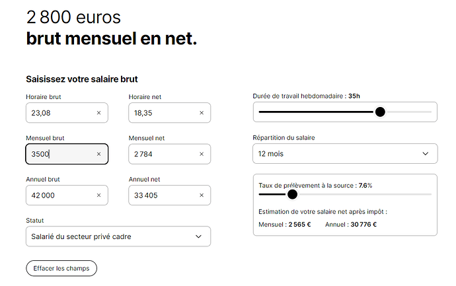Clear the Horaire brut field with its X icon

99,113
